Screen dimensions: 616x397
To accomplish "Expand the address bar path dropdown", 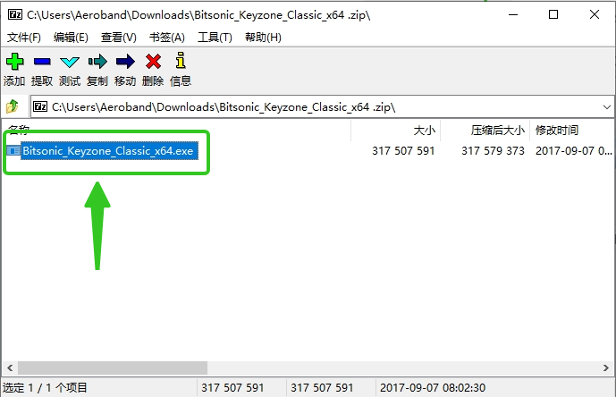I will click(606, 107).
